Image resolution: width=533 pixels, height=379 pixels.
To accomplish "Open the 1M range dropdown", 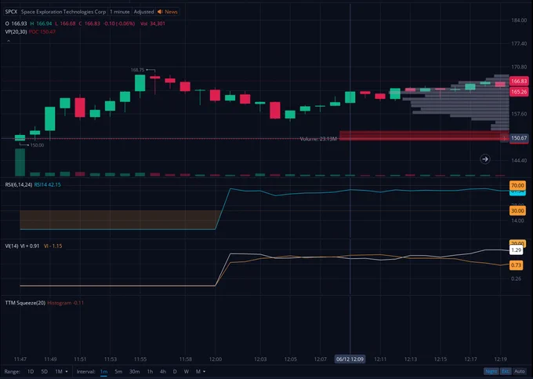I will 61,371.
